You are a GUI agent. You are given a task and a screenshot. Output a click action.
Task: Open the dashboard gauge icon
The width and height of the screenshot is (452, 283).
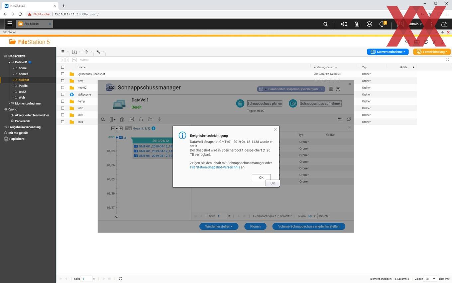pyautogui.click(x=444, y=24)
